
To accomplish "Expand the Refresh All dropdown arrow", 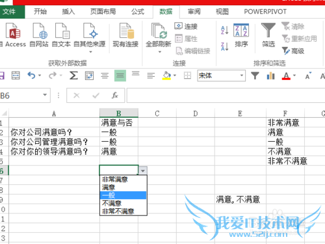I will (x=160, y=52).
